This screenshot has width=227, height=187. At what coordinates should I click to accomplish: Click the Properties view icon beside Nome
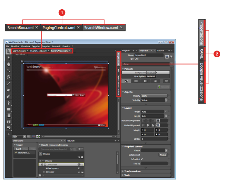[167, 57]
